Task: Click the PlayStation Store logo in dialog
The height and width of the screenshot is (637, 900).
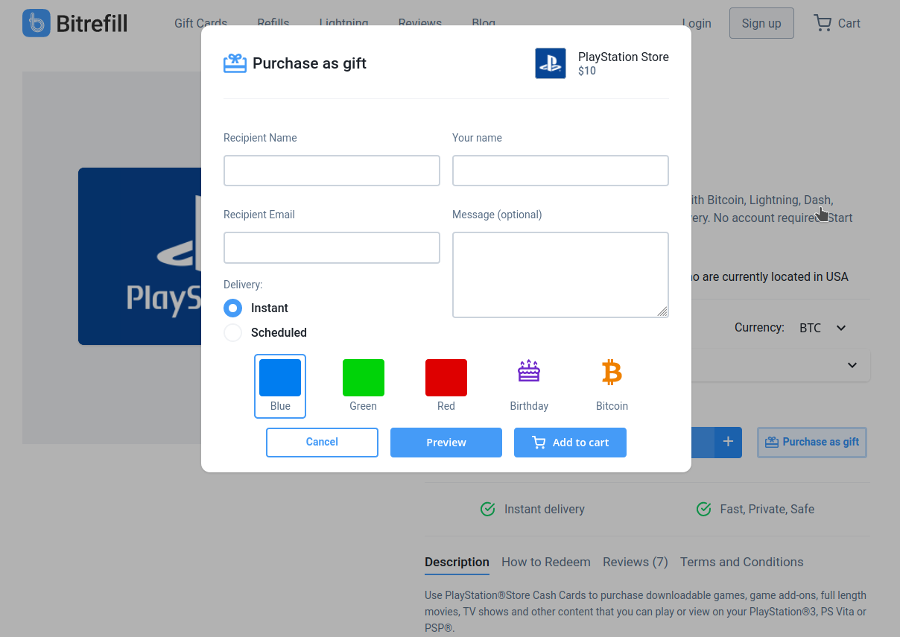Action: tap(551, 63)
